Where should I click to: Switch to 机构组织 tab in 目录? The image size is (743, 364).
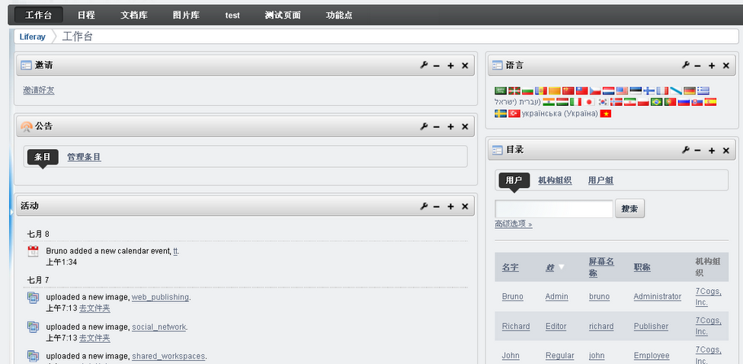(x=555, y=180)
